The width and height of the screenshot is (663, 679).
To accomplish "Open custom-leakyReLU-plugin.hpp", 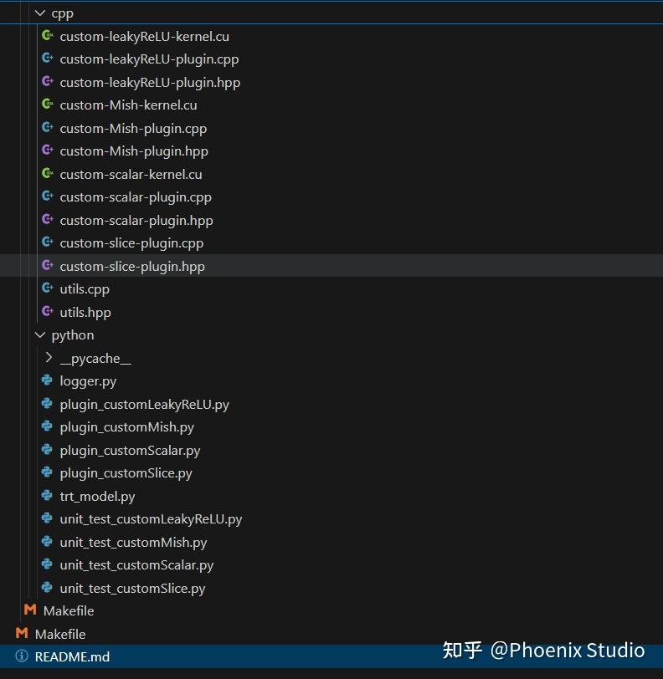I will [x=150, y=82].
